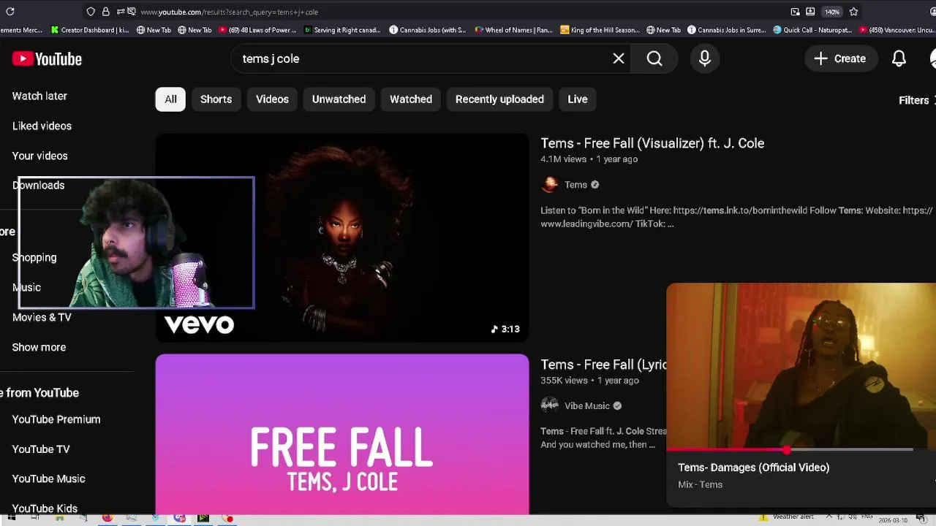The image size is (936, 526).
Task: Select the Watched filter chip
Action: pos(411,99)
